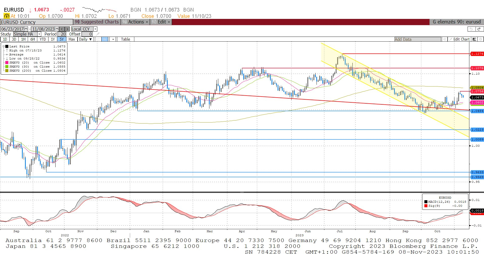484x265 pixels.
Task: Open the end date calendar picker
Action: click(57, 29)
